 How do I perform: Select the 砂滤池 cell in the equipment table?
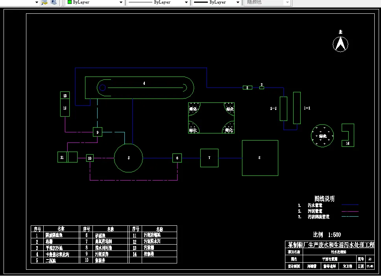pos(110,235)
